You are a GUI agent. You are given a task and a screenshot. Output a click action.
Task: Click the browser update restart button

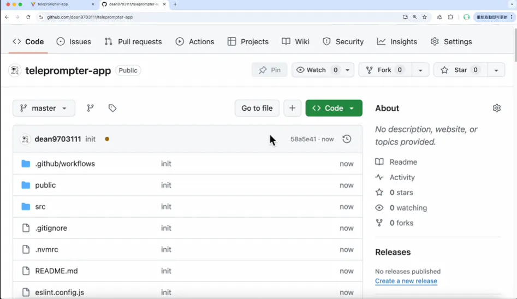[x=494, y=17]
